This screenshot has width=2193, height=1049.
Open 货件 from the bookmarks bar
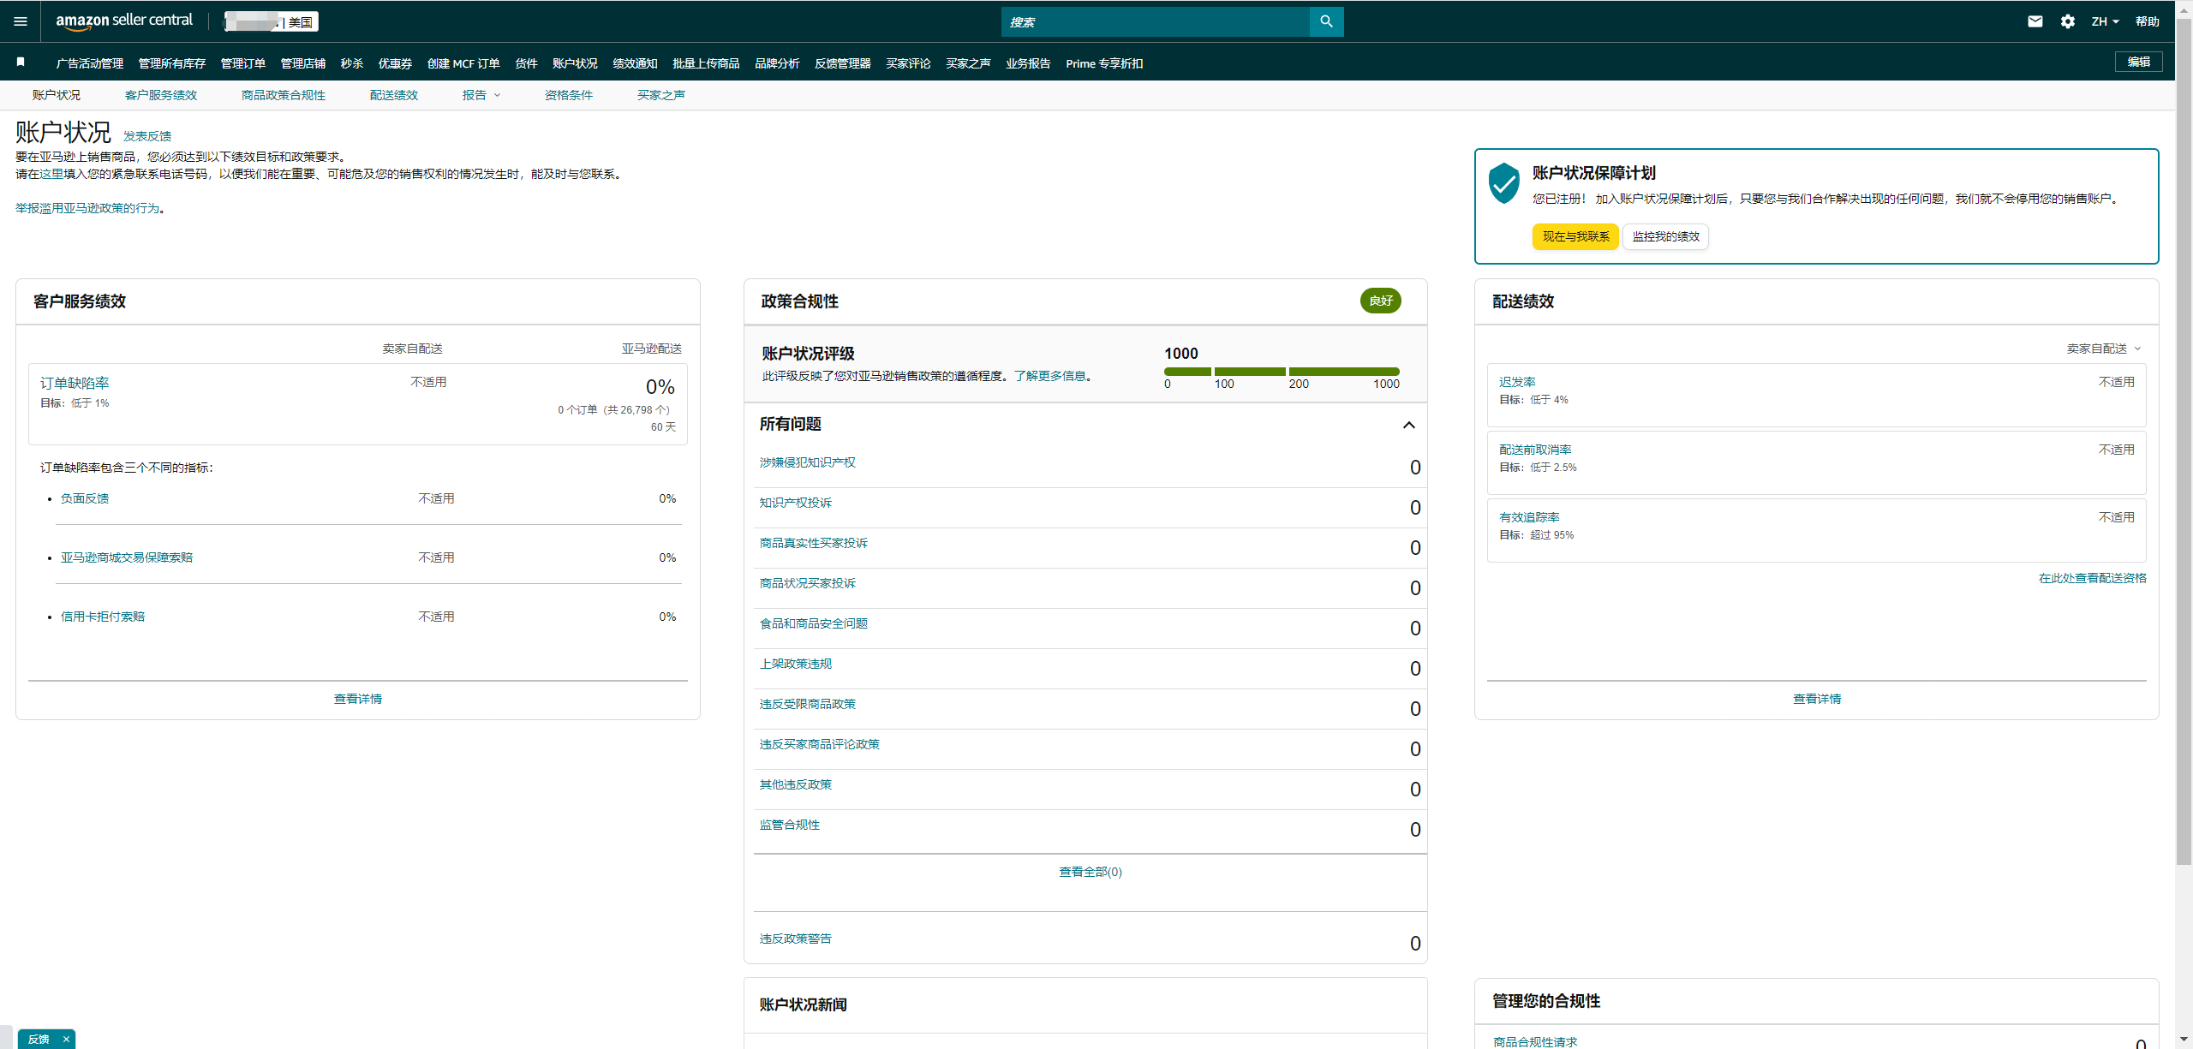(526, 63)
